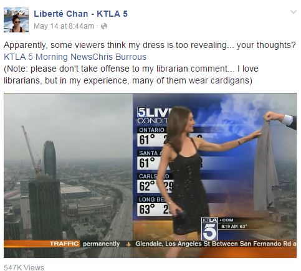Click the gray cardigan held out in video

tap(266, 166)
